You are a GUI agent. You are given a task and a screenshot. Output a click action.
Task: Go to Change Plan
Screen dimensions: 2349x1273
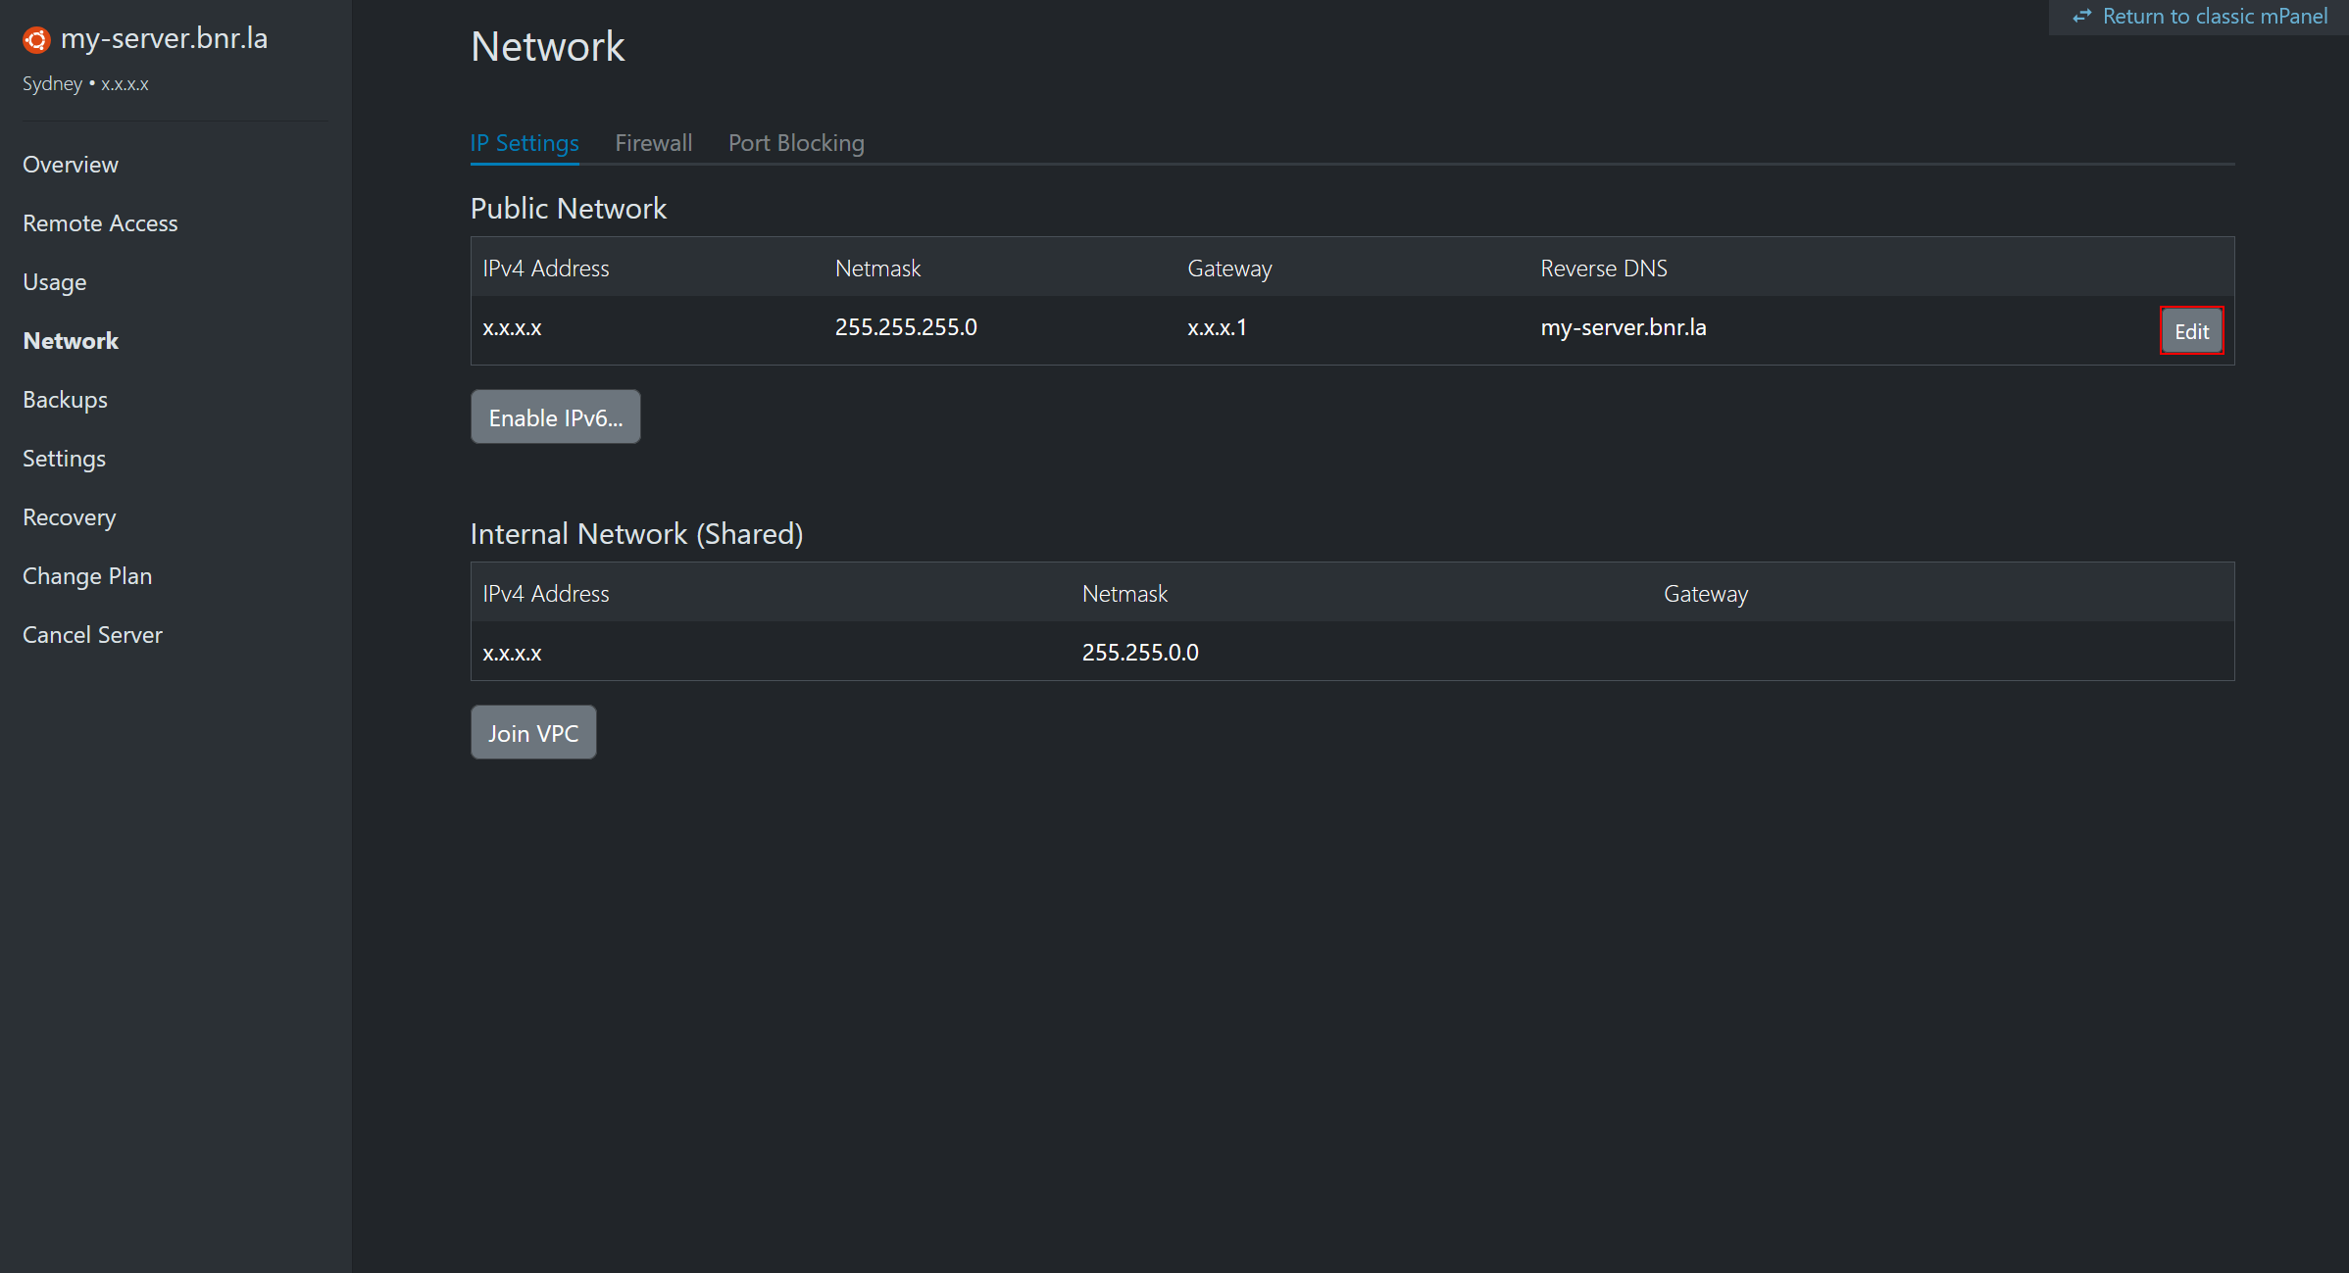pos(87,576)
